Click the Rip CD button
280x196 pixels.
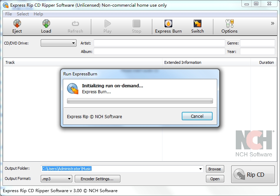point(253,174)
